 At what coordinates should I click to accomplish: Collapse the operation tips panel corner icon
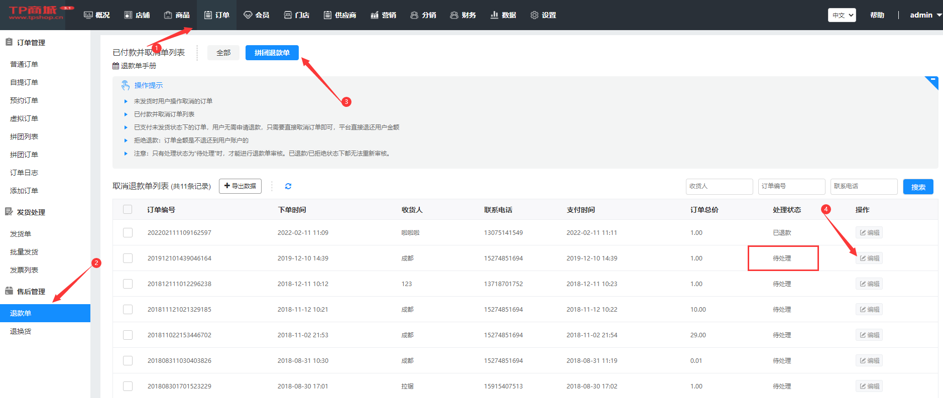(x=932, y=81)
